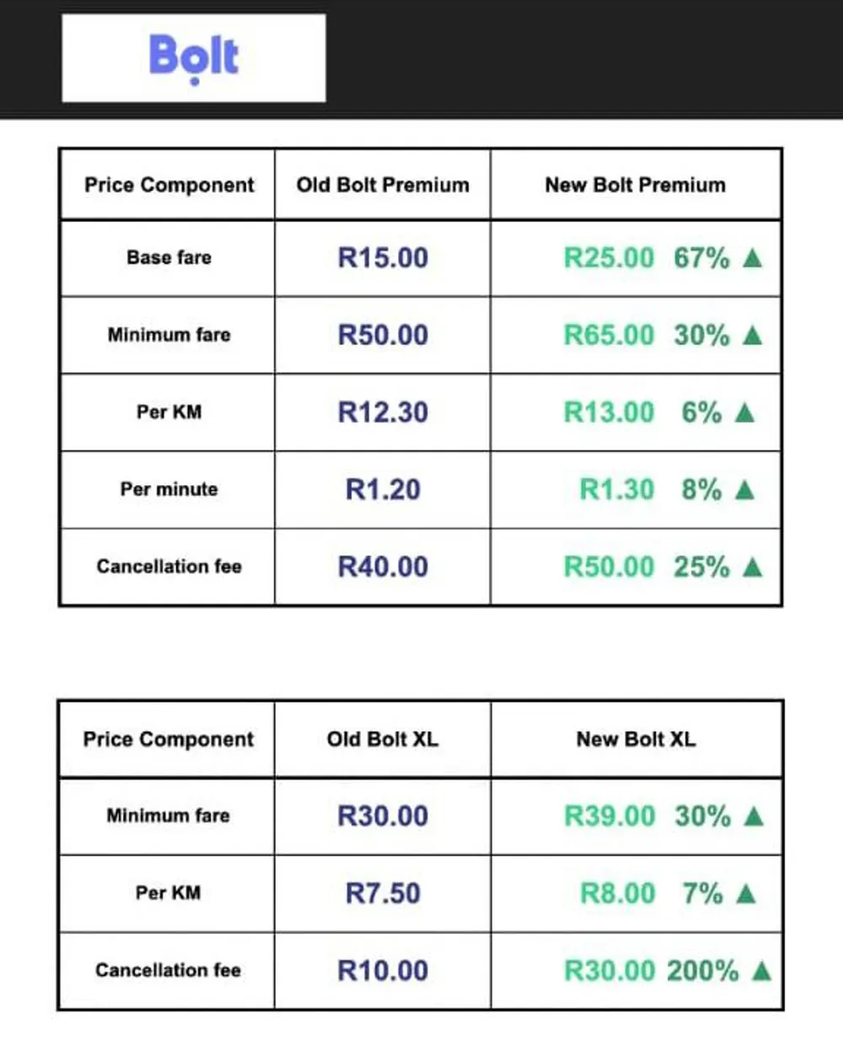Image resolution: width=843 pixels, height=1042 pixels.
Task: Click the R40.00 Premium cancellation fee
Action: (383, 567)
